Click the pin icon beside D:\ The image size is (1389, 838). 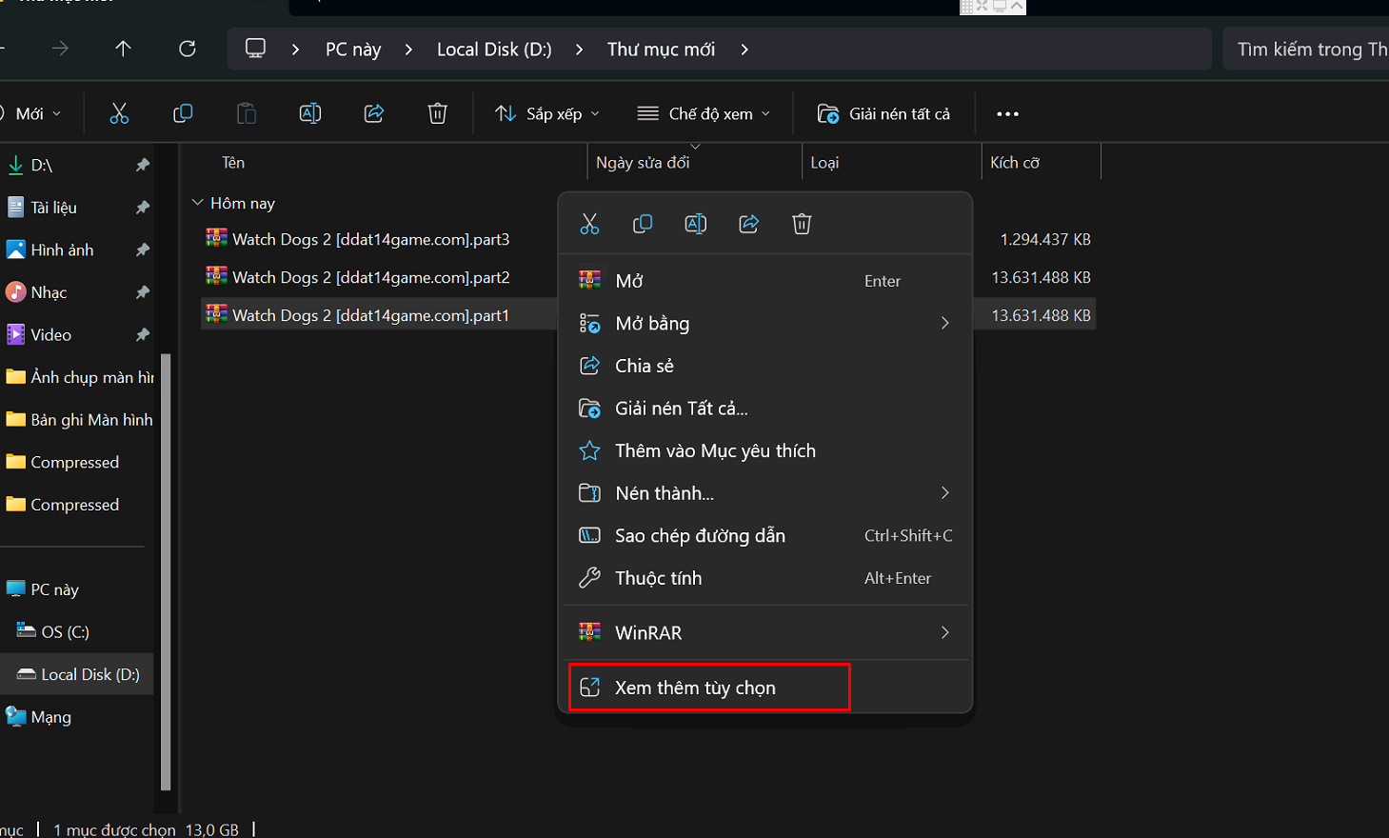(142, 165)
